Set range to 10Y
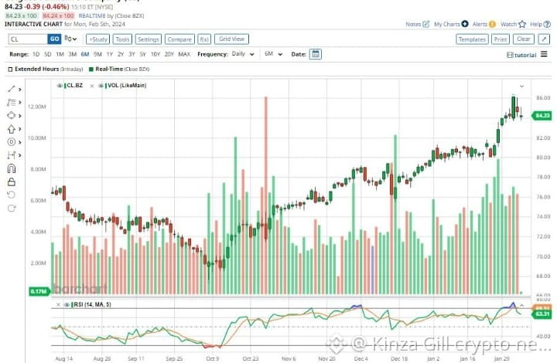The width and height of the screenshot is (557, 363). pos(155,54)
